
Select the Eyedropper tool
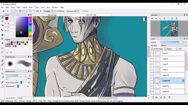(2, 82)
